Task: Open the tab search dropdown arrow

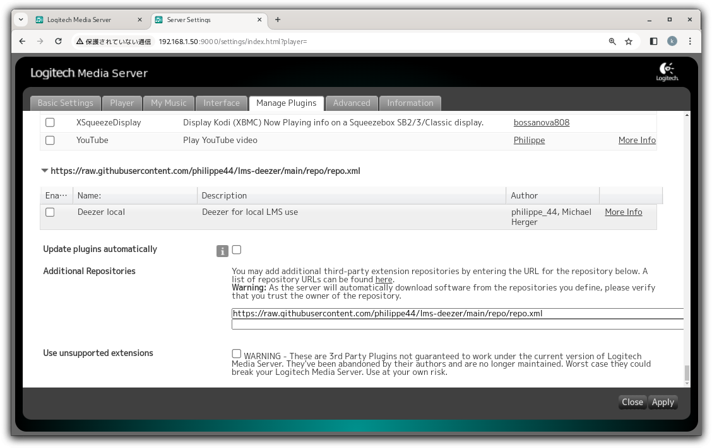Action: pos(21,20)
